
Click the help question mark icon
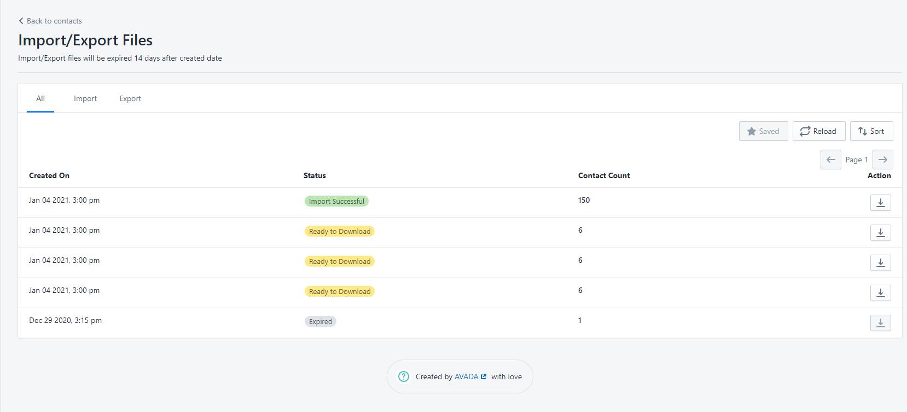point(404,376)
